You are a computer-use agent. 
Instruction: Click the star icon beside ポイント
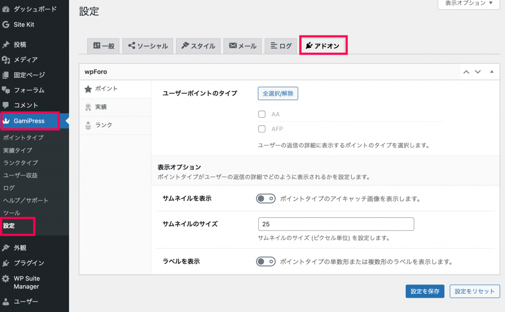pyautogui.click(x=88, y=89)
